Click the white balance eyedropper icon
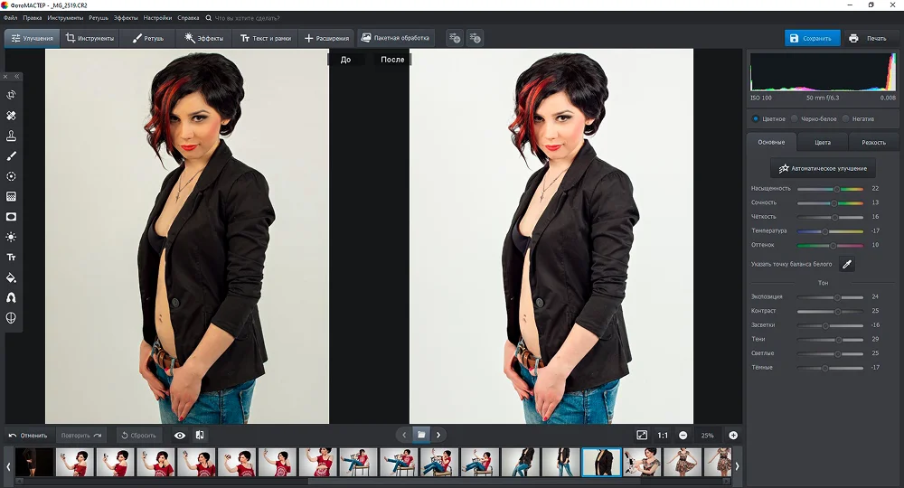The width and height of the screenshot is (904, 488). [x=847, y=264]
